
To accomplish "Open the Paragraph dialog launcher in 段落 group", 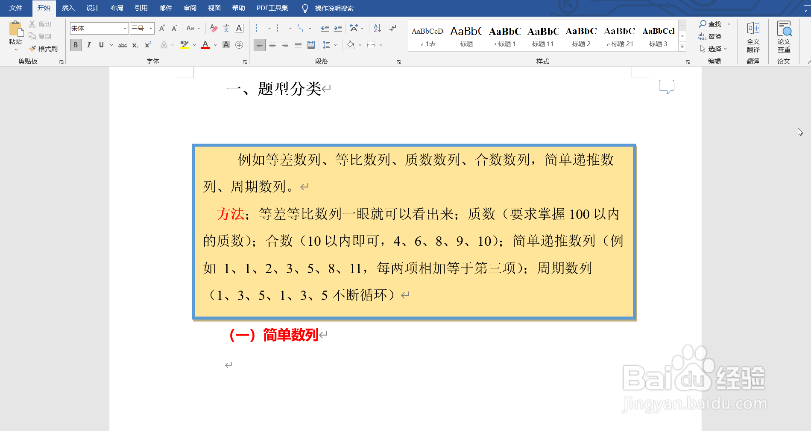I will coord(399,62).
